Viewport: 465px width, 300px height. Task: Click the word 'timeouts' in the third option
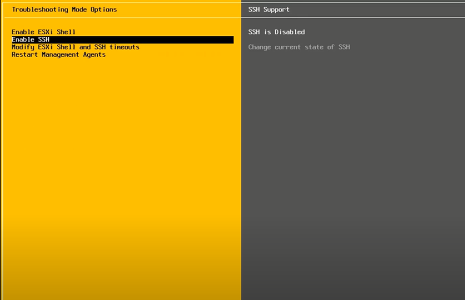coord(124,47)
